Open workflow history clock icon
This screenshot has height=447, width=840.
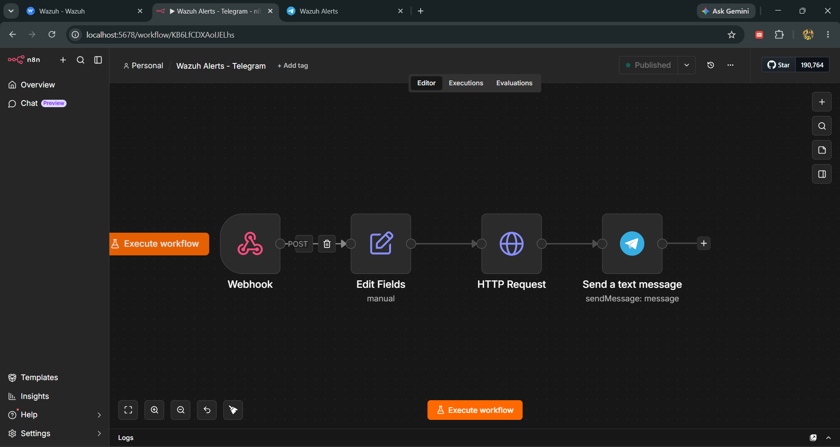(711, 65)
